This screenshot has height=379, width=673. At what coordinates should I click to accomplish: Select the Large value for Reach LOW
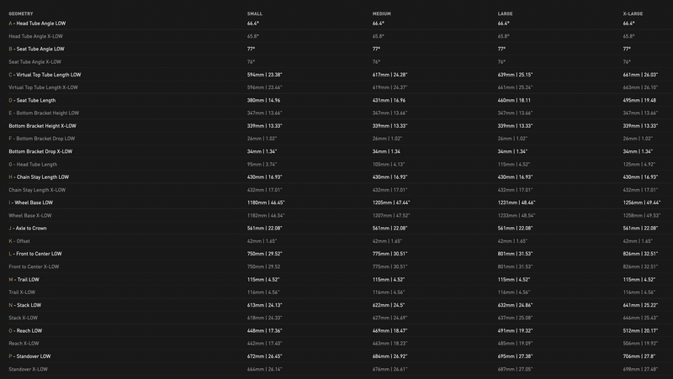coord(515,330)
